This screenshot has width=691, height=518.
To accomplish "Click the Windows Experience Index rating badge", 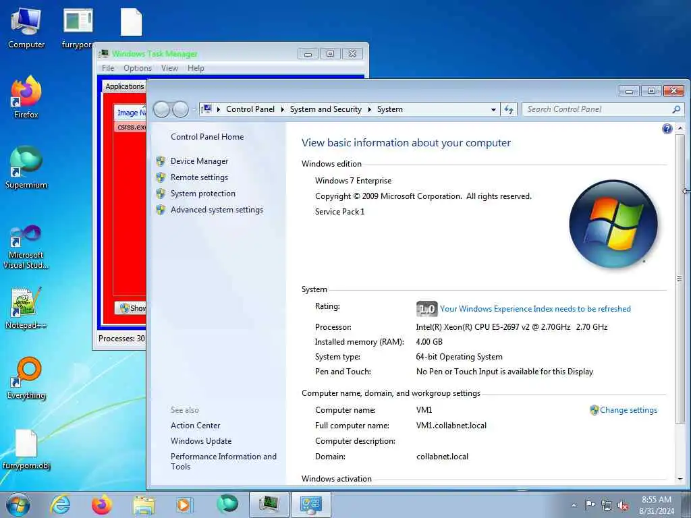I will (426, 309).
